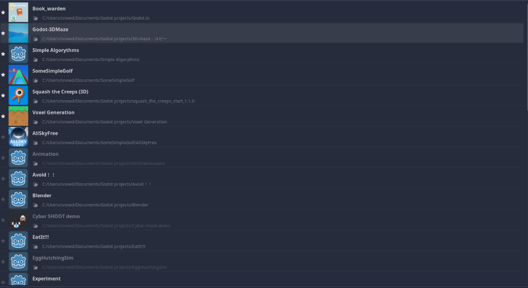The image size is (528, 288).
Task: Click the Simple Algorythms Godot icon
Action: coord(18,54)
